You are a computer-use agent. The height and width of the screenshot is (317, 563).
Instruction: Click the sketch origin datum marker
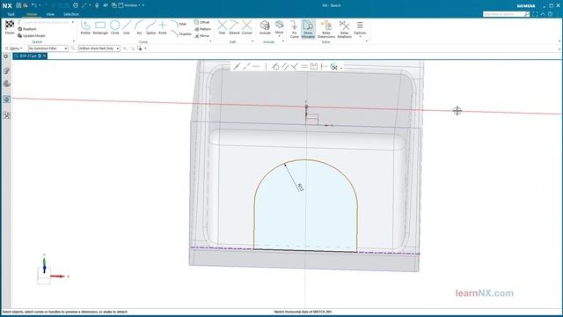click(x=306, y=107)
